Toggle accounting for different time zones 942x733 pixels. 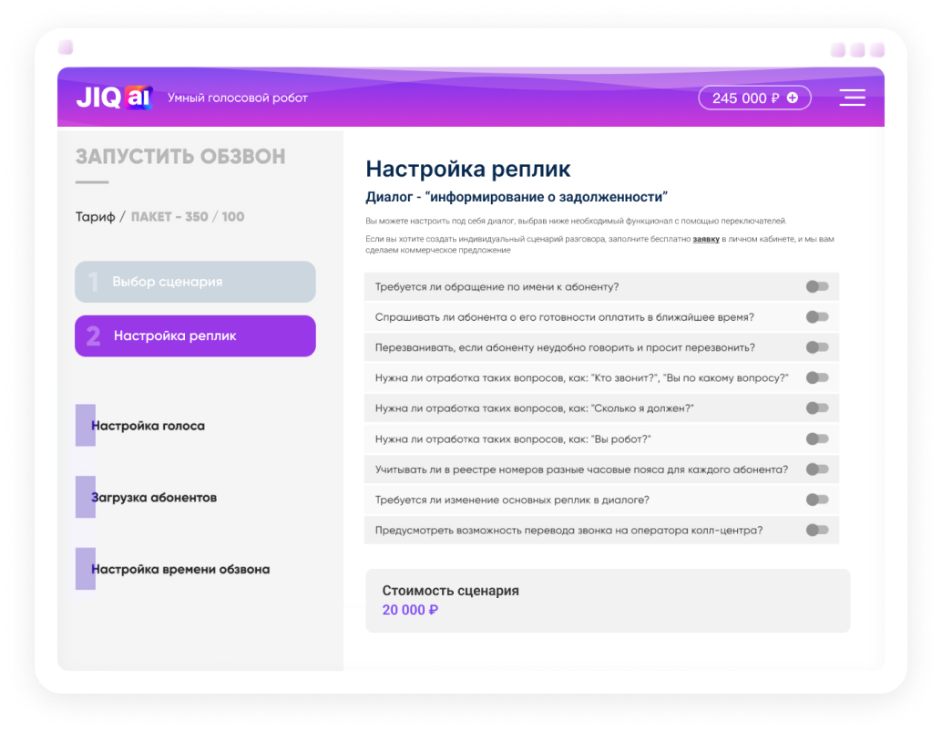(817, 469)
